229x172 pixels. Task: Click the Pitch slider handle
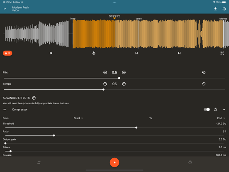click(x=119, y=78)
